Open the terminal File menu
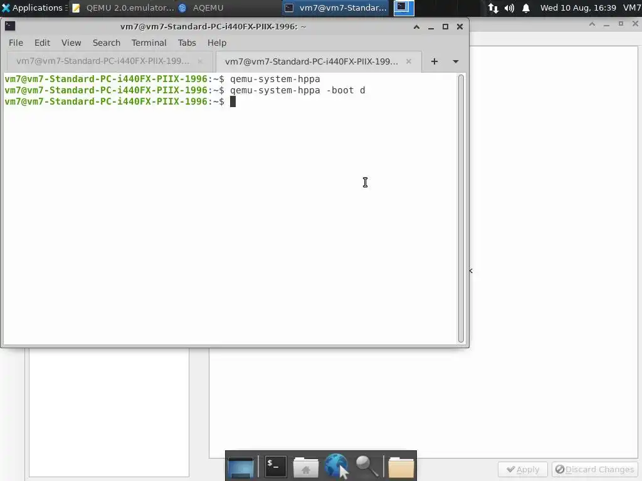 [16, 43]
